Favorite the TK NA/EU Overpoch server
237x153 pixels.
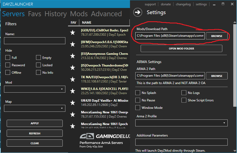tap(73, 79)
